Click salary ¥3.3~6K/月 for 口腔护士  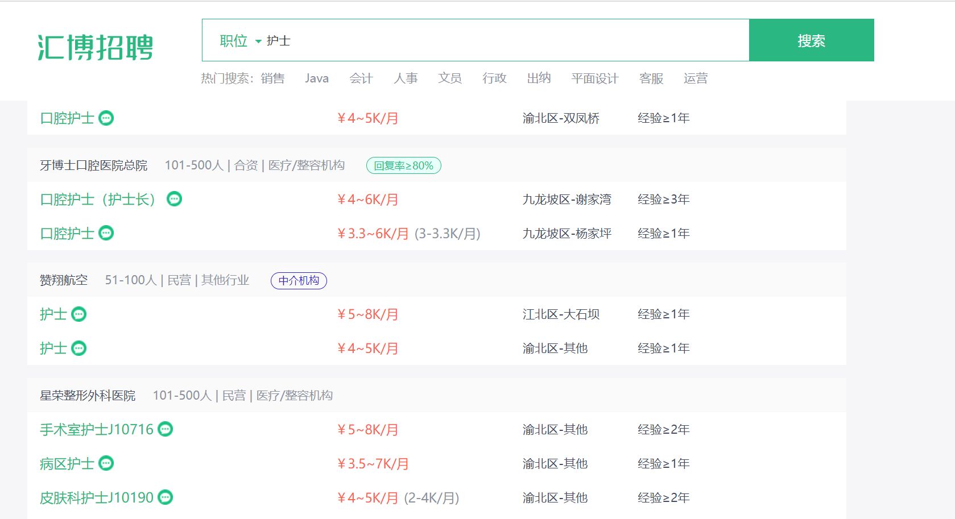[x=373, y=234]
